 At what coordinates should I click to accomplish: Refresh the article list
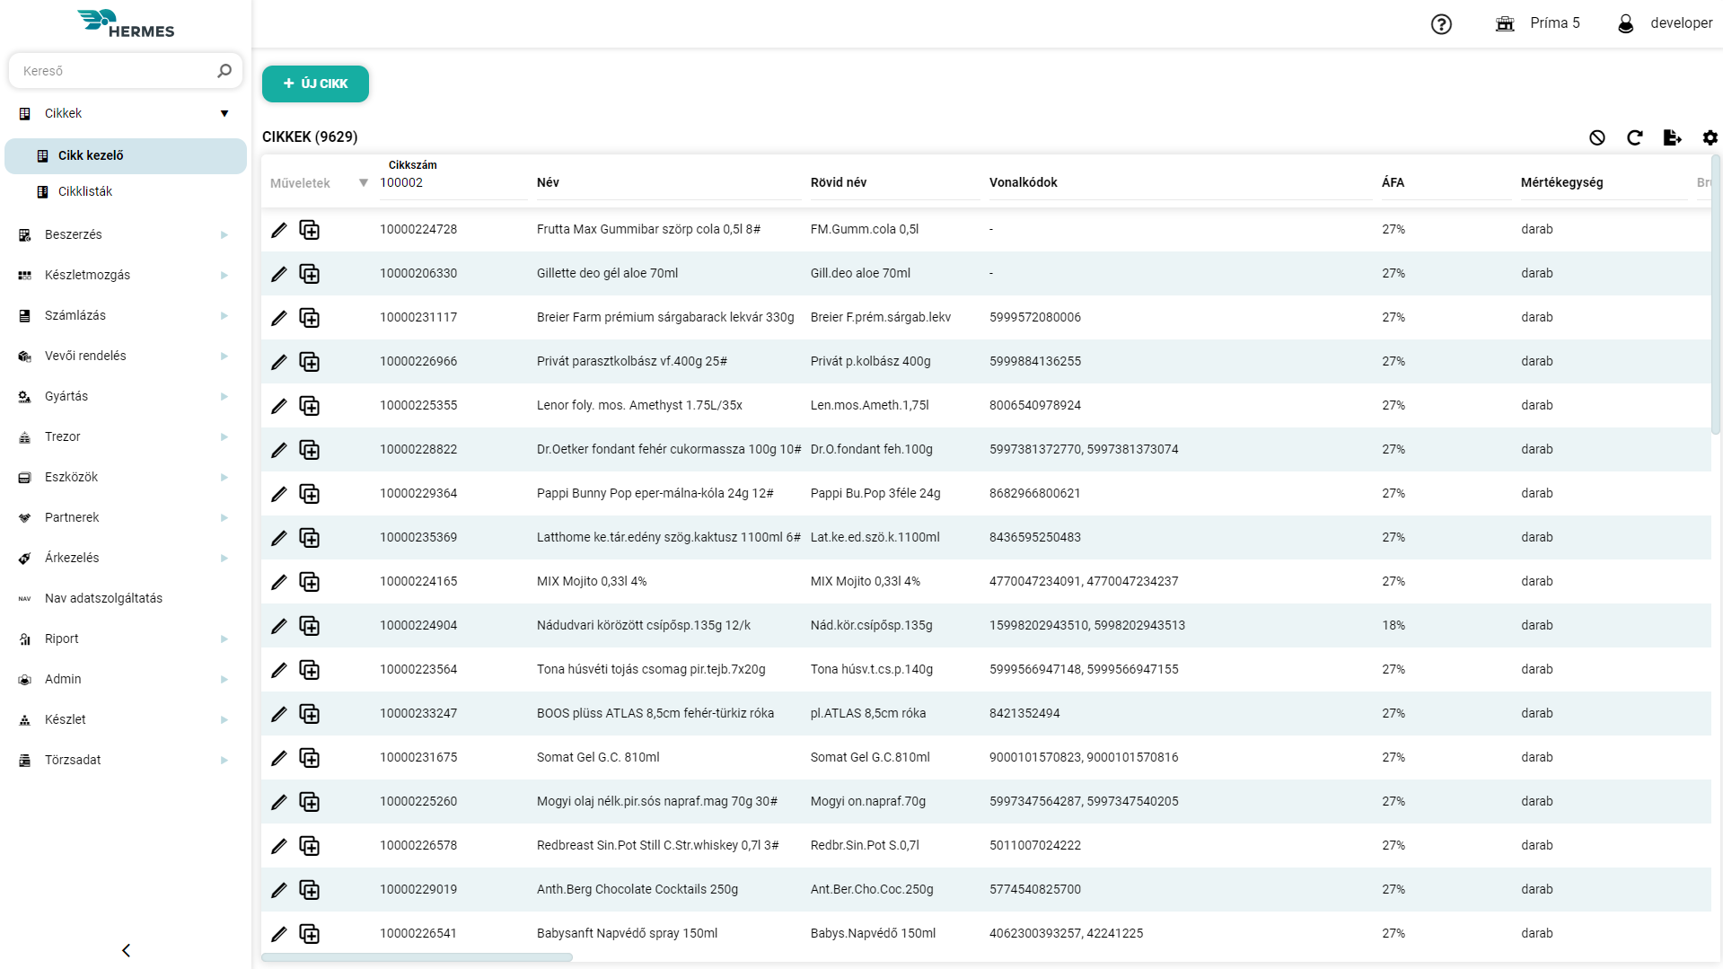click(1635, 137)
